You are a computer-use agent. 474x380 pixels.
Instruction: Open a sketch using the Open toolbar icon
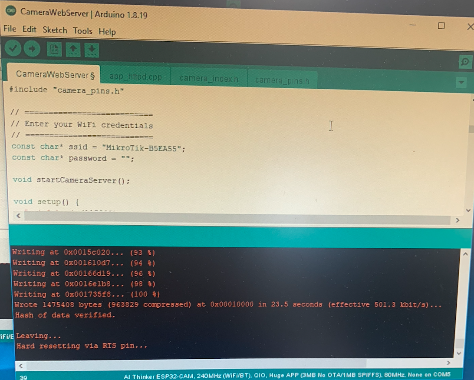click(x=72, y=49)
